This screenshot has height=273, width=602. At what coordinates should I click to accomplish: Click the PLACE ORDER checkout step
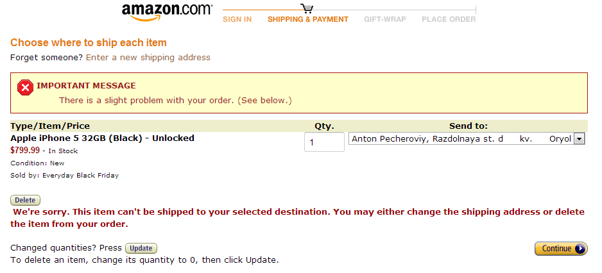[449, 19]
